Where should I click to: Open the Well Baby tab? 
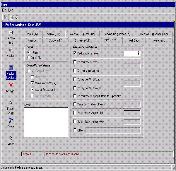point(134,40)
